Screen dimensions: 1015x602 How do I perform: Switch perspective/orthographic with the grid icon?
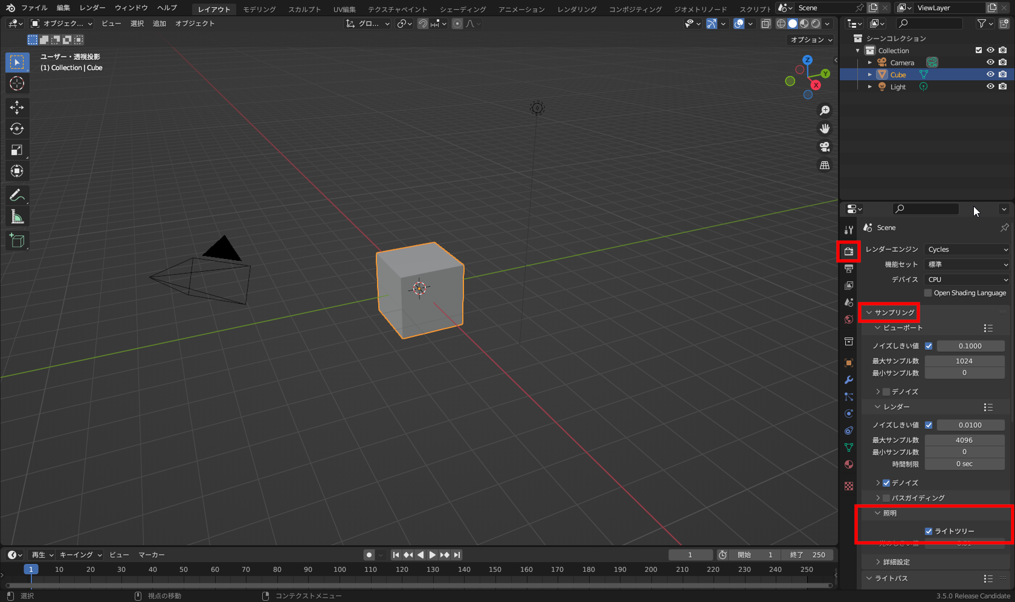click(825, 165)
